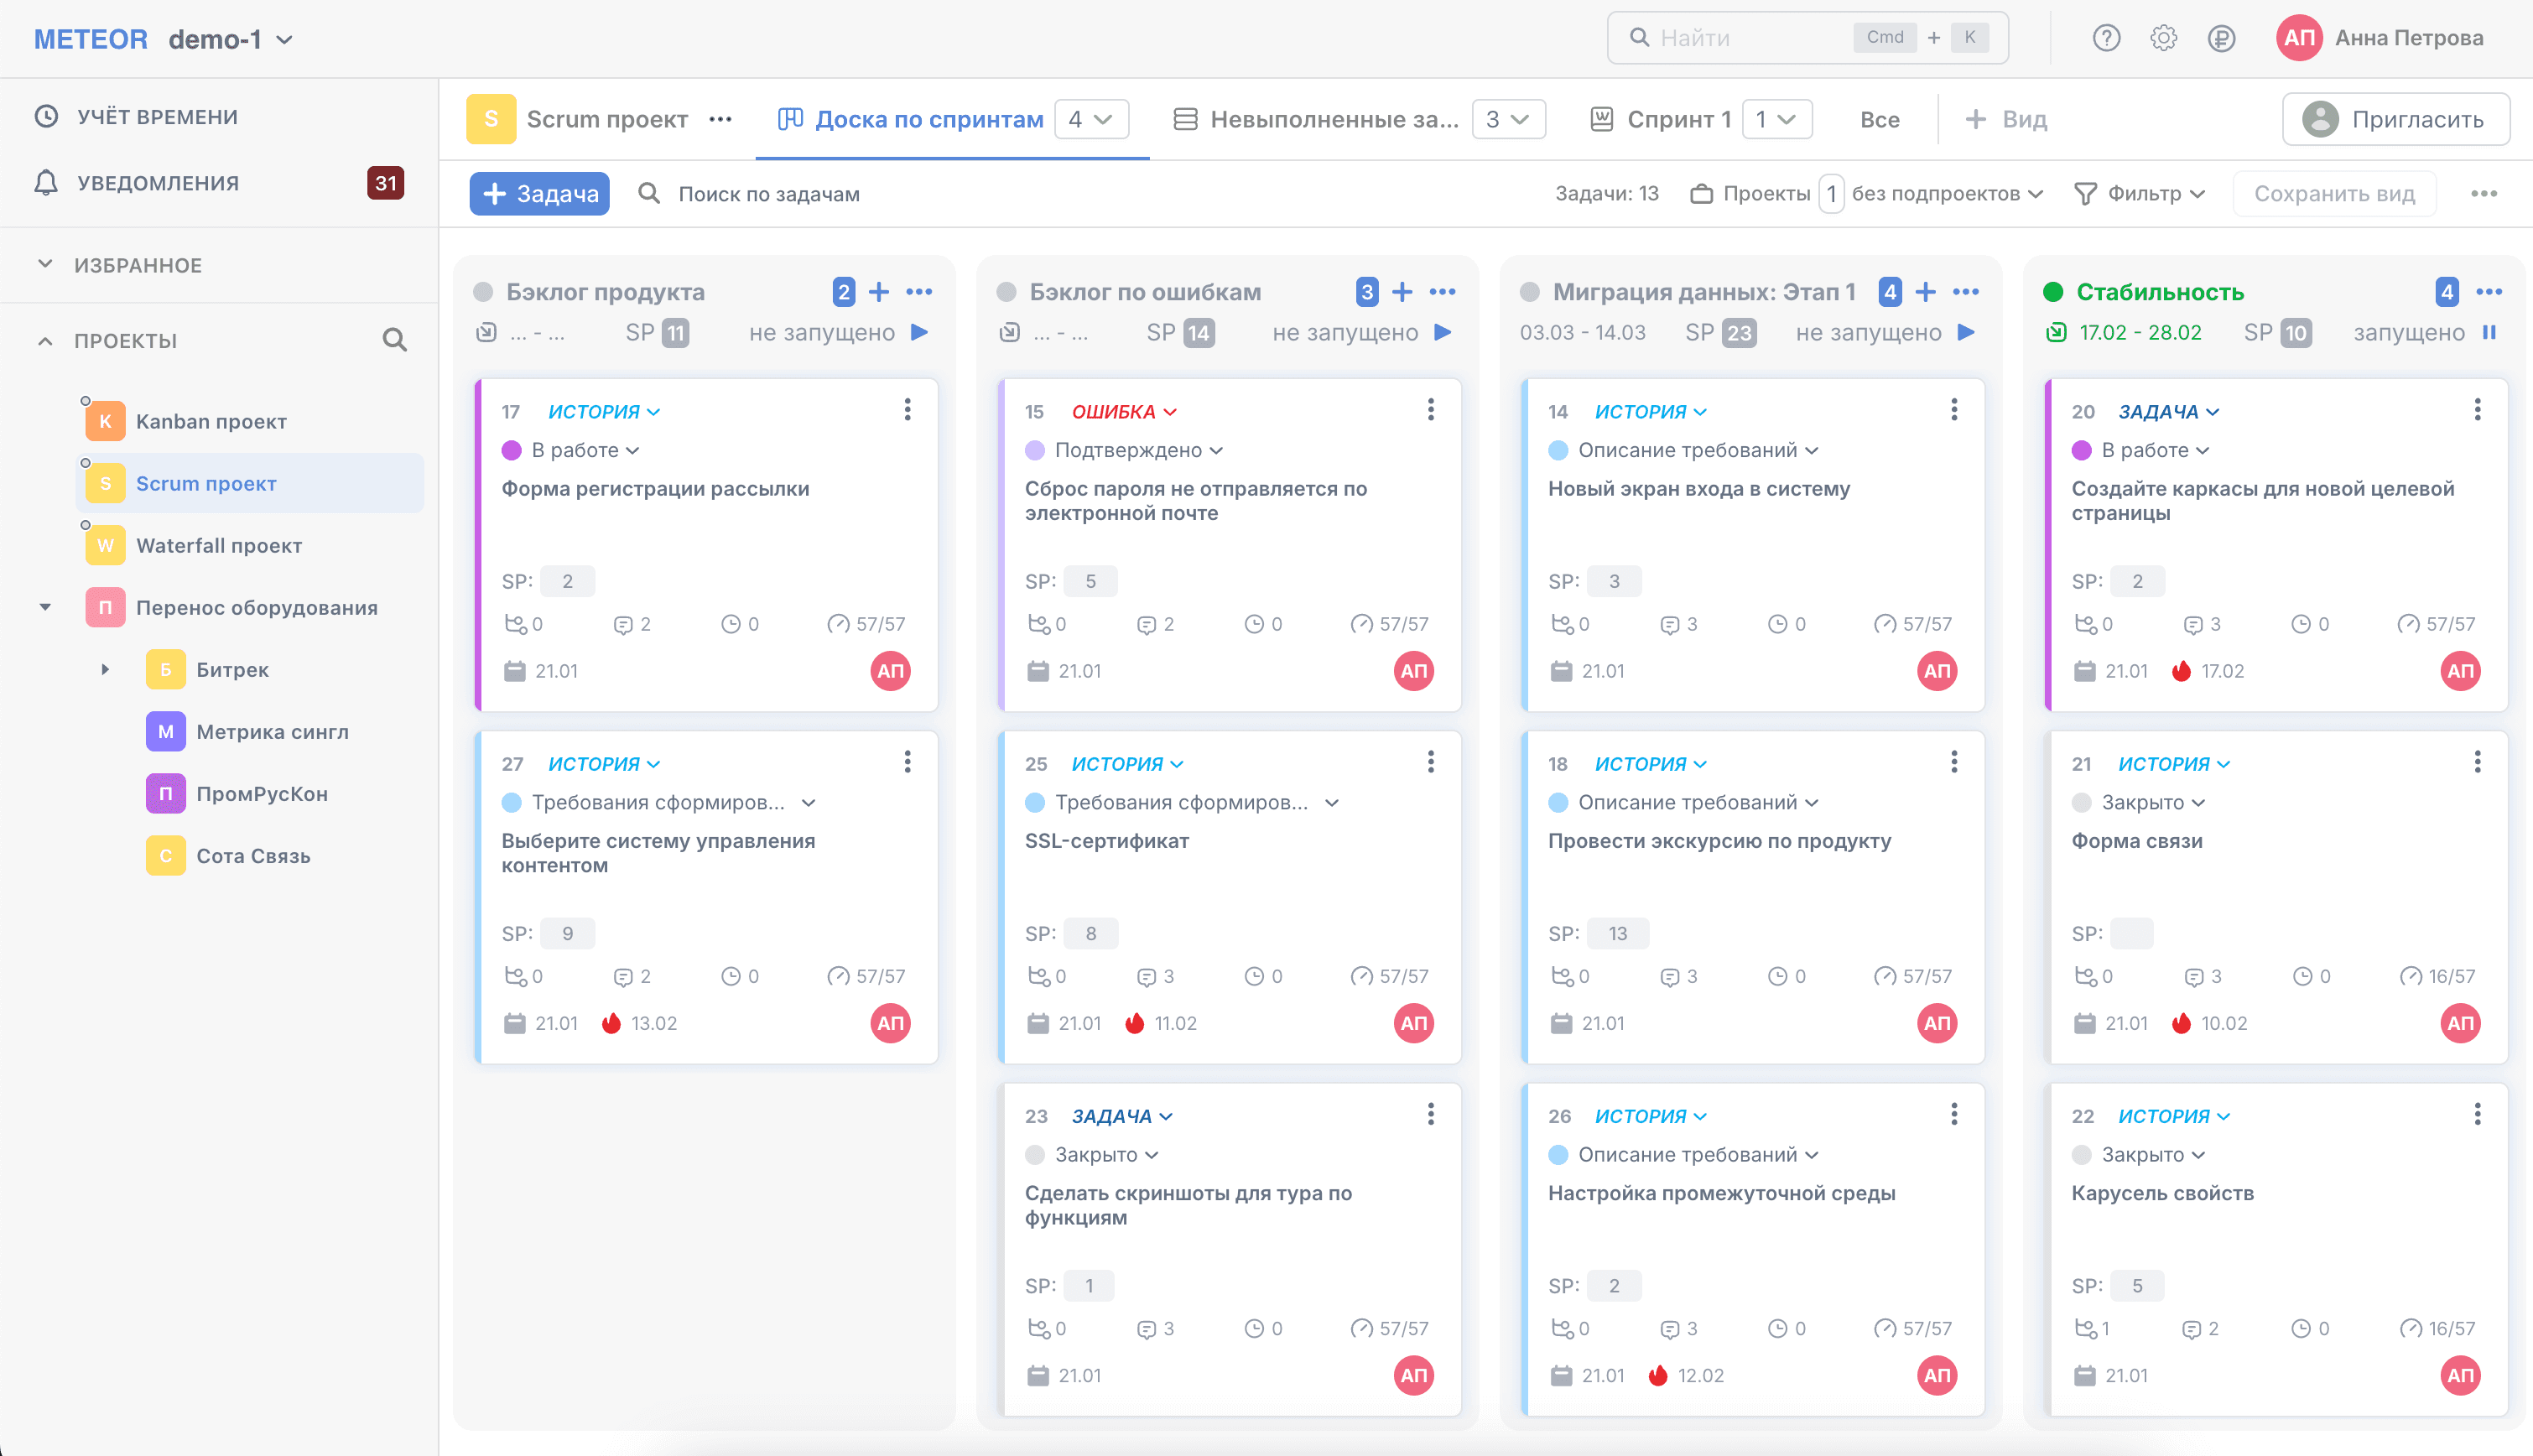Viewport: 2533px width, 1456px height.
Task: Start the Бэклог продукта sprint play button
Action: pos(920,332)
